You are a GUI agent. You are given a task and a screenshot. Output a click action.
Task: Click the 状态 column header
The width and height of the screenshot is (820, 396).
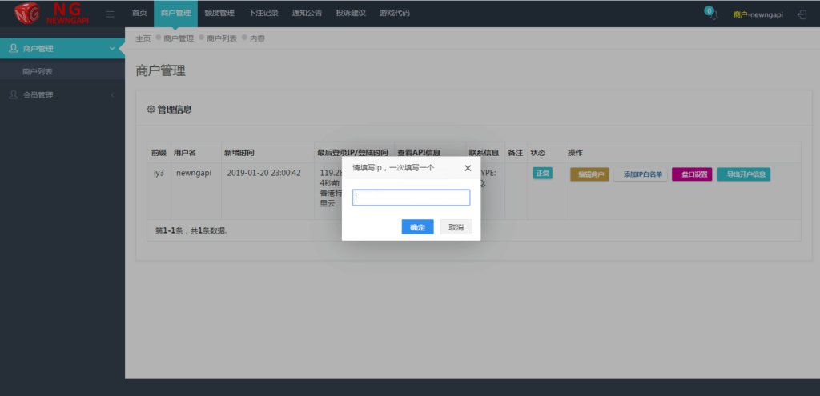click(x=537, y=153)
